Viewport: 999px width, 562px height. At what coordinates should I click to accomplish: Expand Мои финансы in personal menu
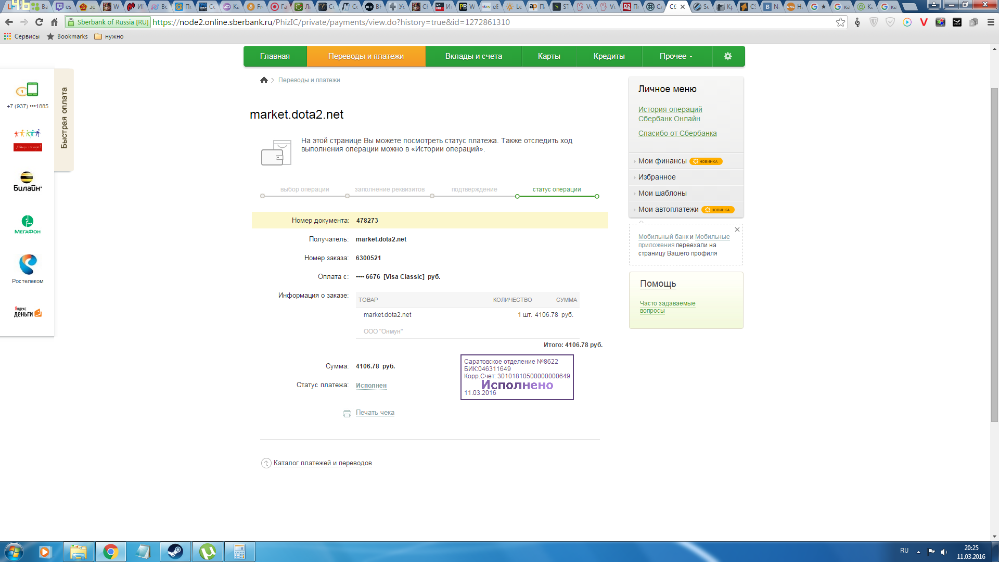point(686,161)
